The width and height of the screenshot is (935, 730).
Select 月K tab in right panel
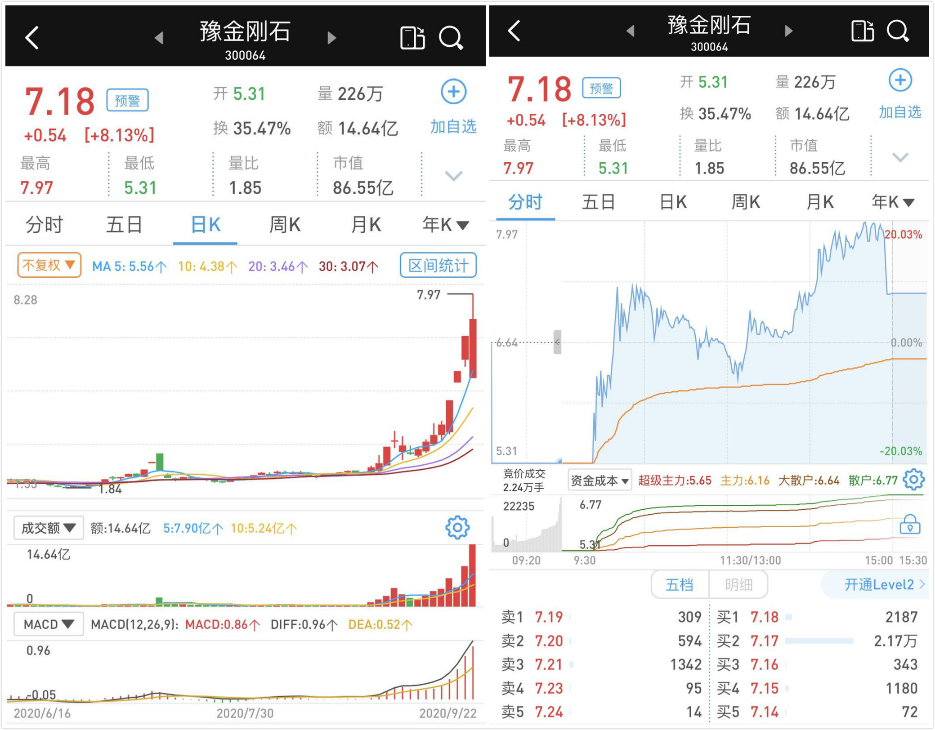(820, 202)
